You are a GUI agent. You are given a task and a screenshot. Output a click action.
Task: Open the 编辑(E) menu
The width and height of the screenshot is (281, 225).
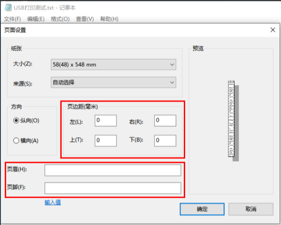(x=36, y=19)
